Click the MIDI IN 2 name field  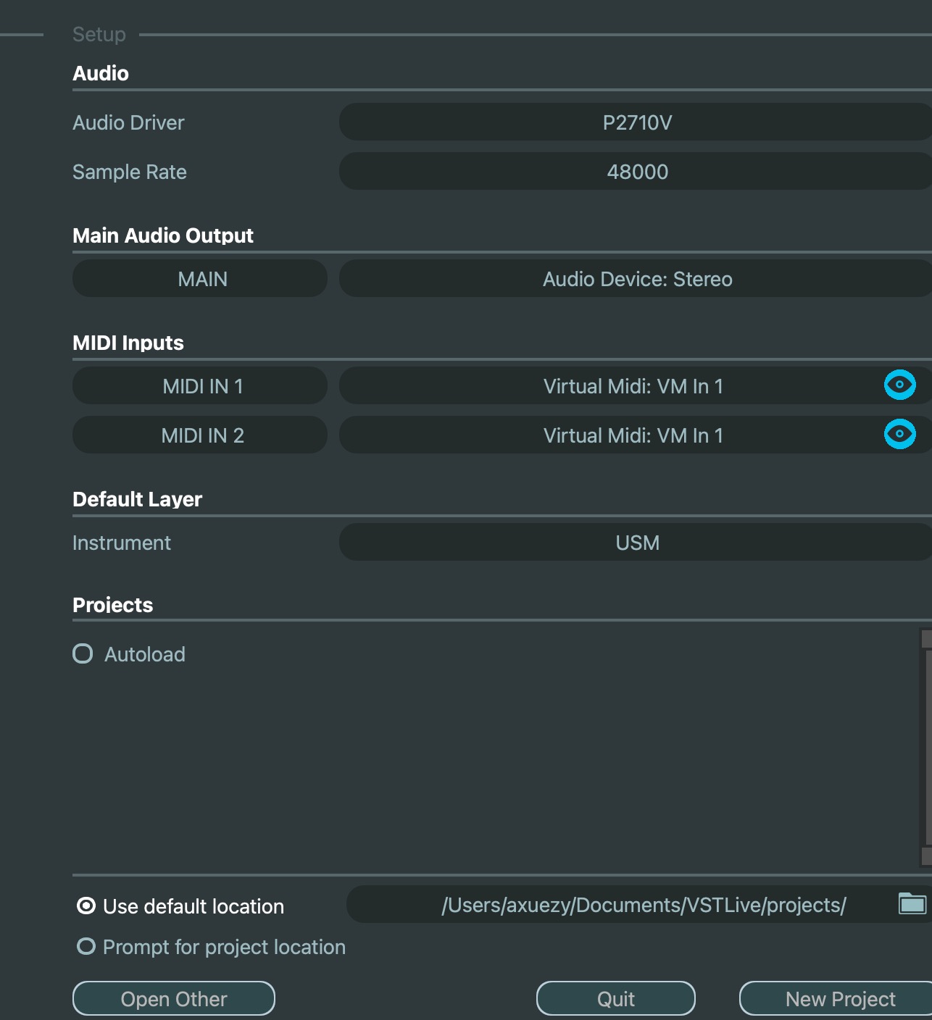coord(200,435)
